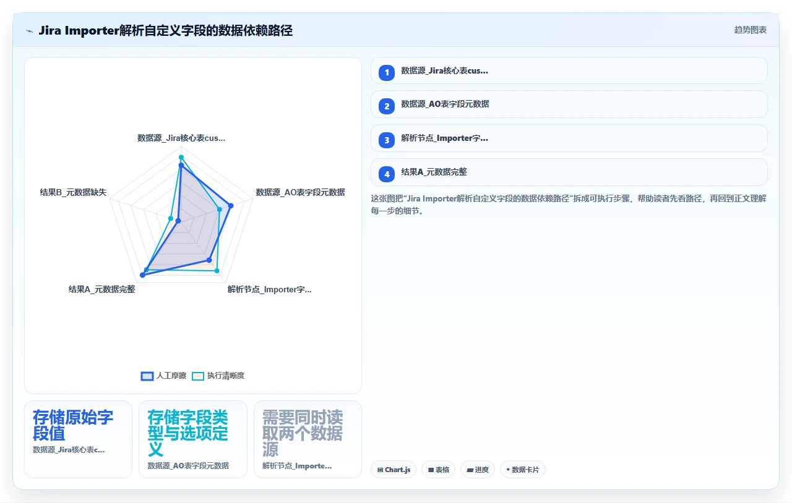Click the teal 执行清晰度 legend swatch
Image resolution: width=792 pixels, height=503 pixels.
point(198,376)
